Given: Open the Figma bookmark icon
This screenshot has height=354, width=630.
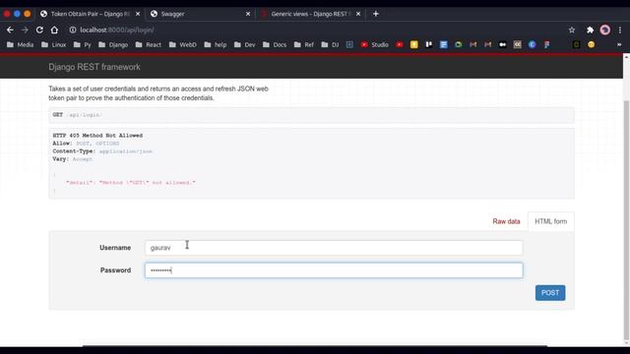Looking at the screenshot, I should click(547, 44).
